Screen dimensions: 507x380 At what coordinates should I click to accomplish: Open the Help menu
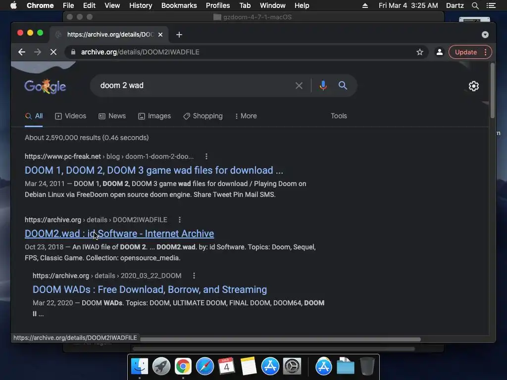click(302, 5)
